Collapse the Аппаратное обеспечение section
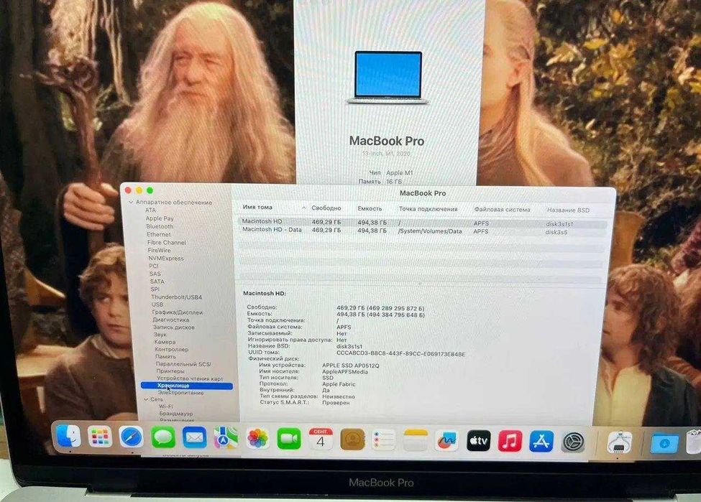 (131, 203)
